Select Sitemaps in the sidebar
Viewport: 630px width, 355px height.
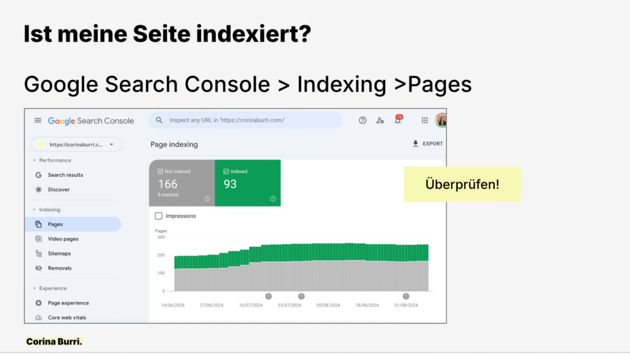click(x=59, y=253)
